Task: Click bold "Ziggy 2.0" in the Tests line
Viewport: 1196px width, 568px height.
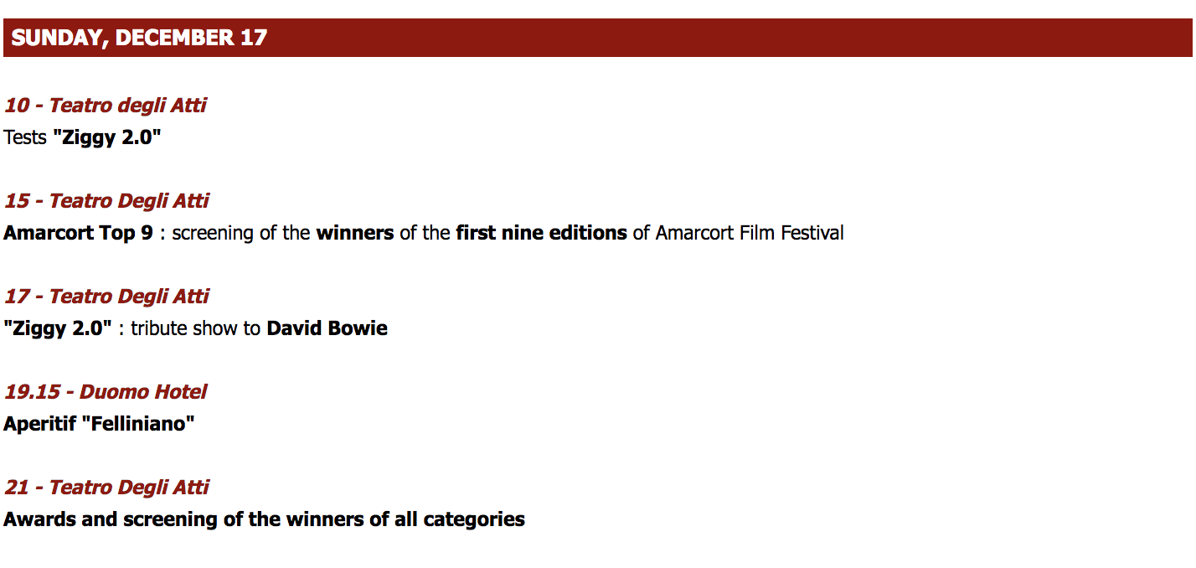Action: click(106, 137)
